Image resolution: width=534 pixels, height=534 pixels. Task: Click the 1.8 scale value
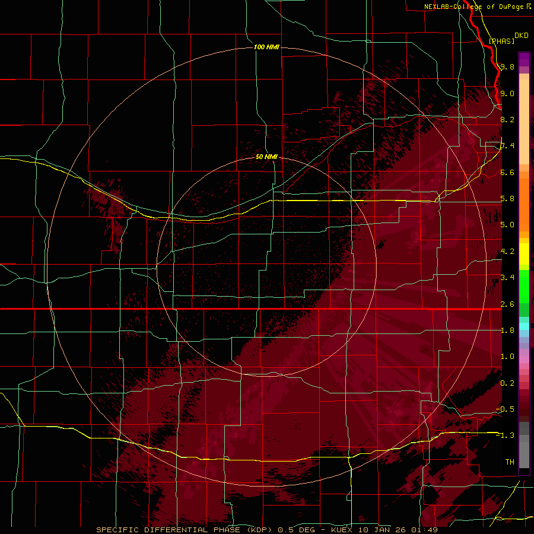click(507, 330)
